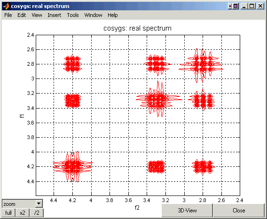Zoom in using the x2 button

coord(23,213)
